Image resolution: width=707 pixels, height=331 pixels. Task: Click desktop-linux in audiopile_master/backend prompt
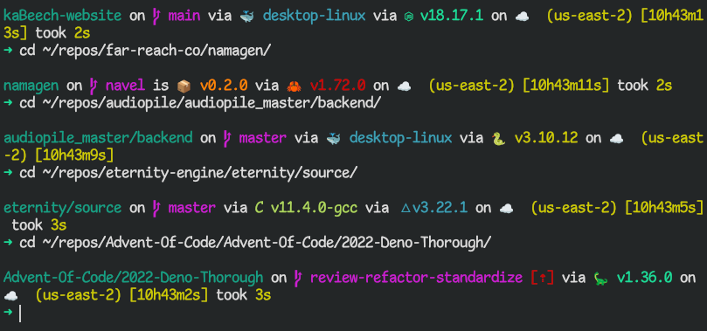tap(400, 138)
